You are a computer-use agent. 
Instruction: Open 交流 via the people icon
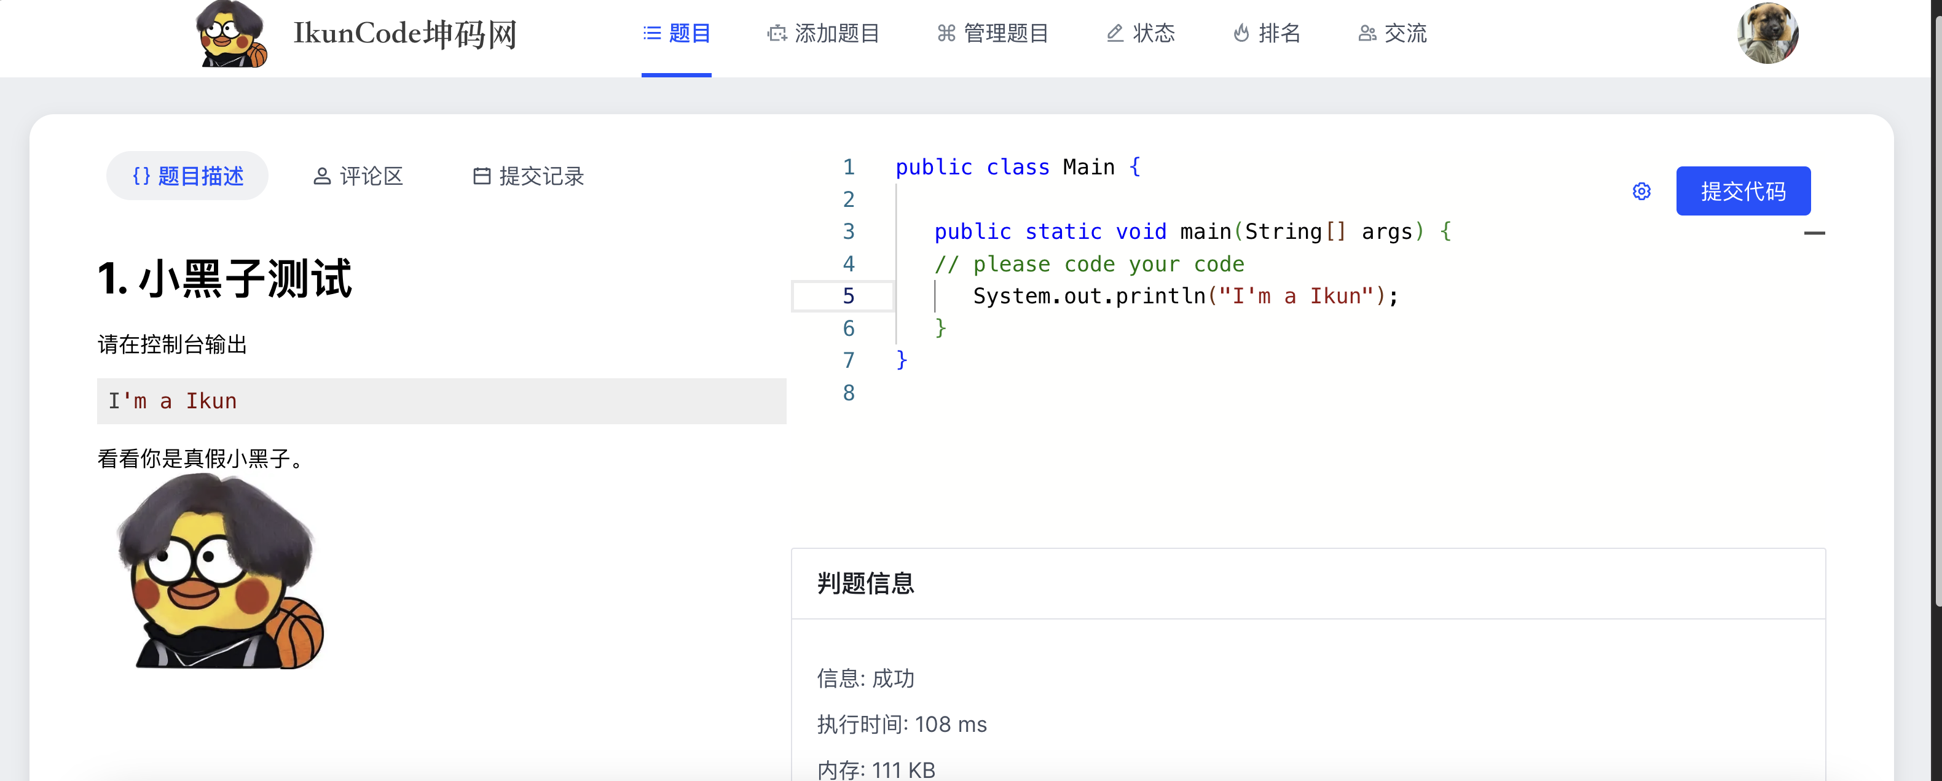tap(1367, 33)
